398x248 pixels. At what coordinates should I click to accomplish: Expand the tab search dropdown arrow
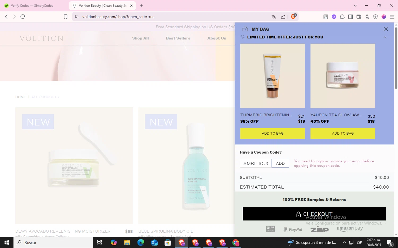click(355, 6)
